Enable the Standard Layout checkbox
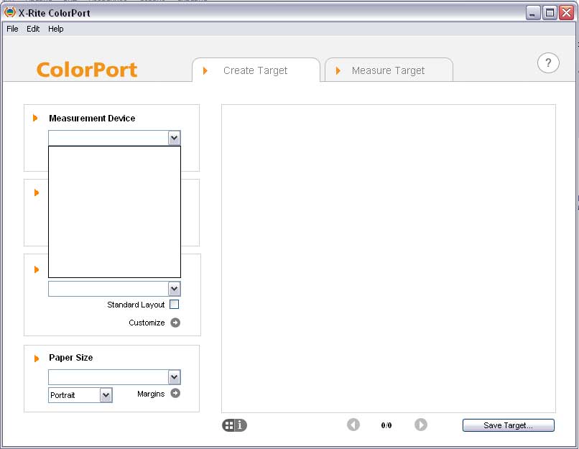Screen dimensions: 579x449 click(174, 305)
